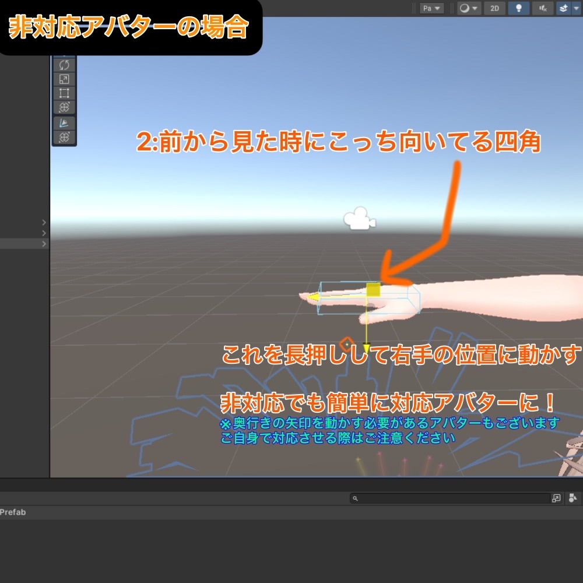Open the effects dropdown arrow at top right
This screenshot has width=583, height=583.
576,8
